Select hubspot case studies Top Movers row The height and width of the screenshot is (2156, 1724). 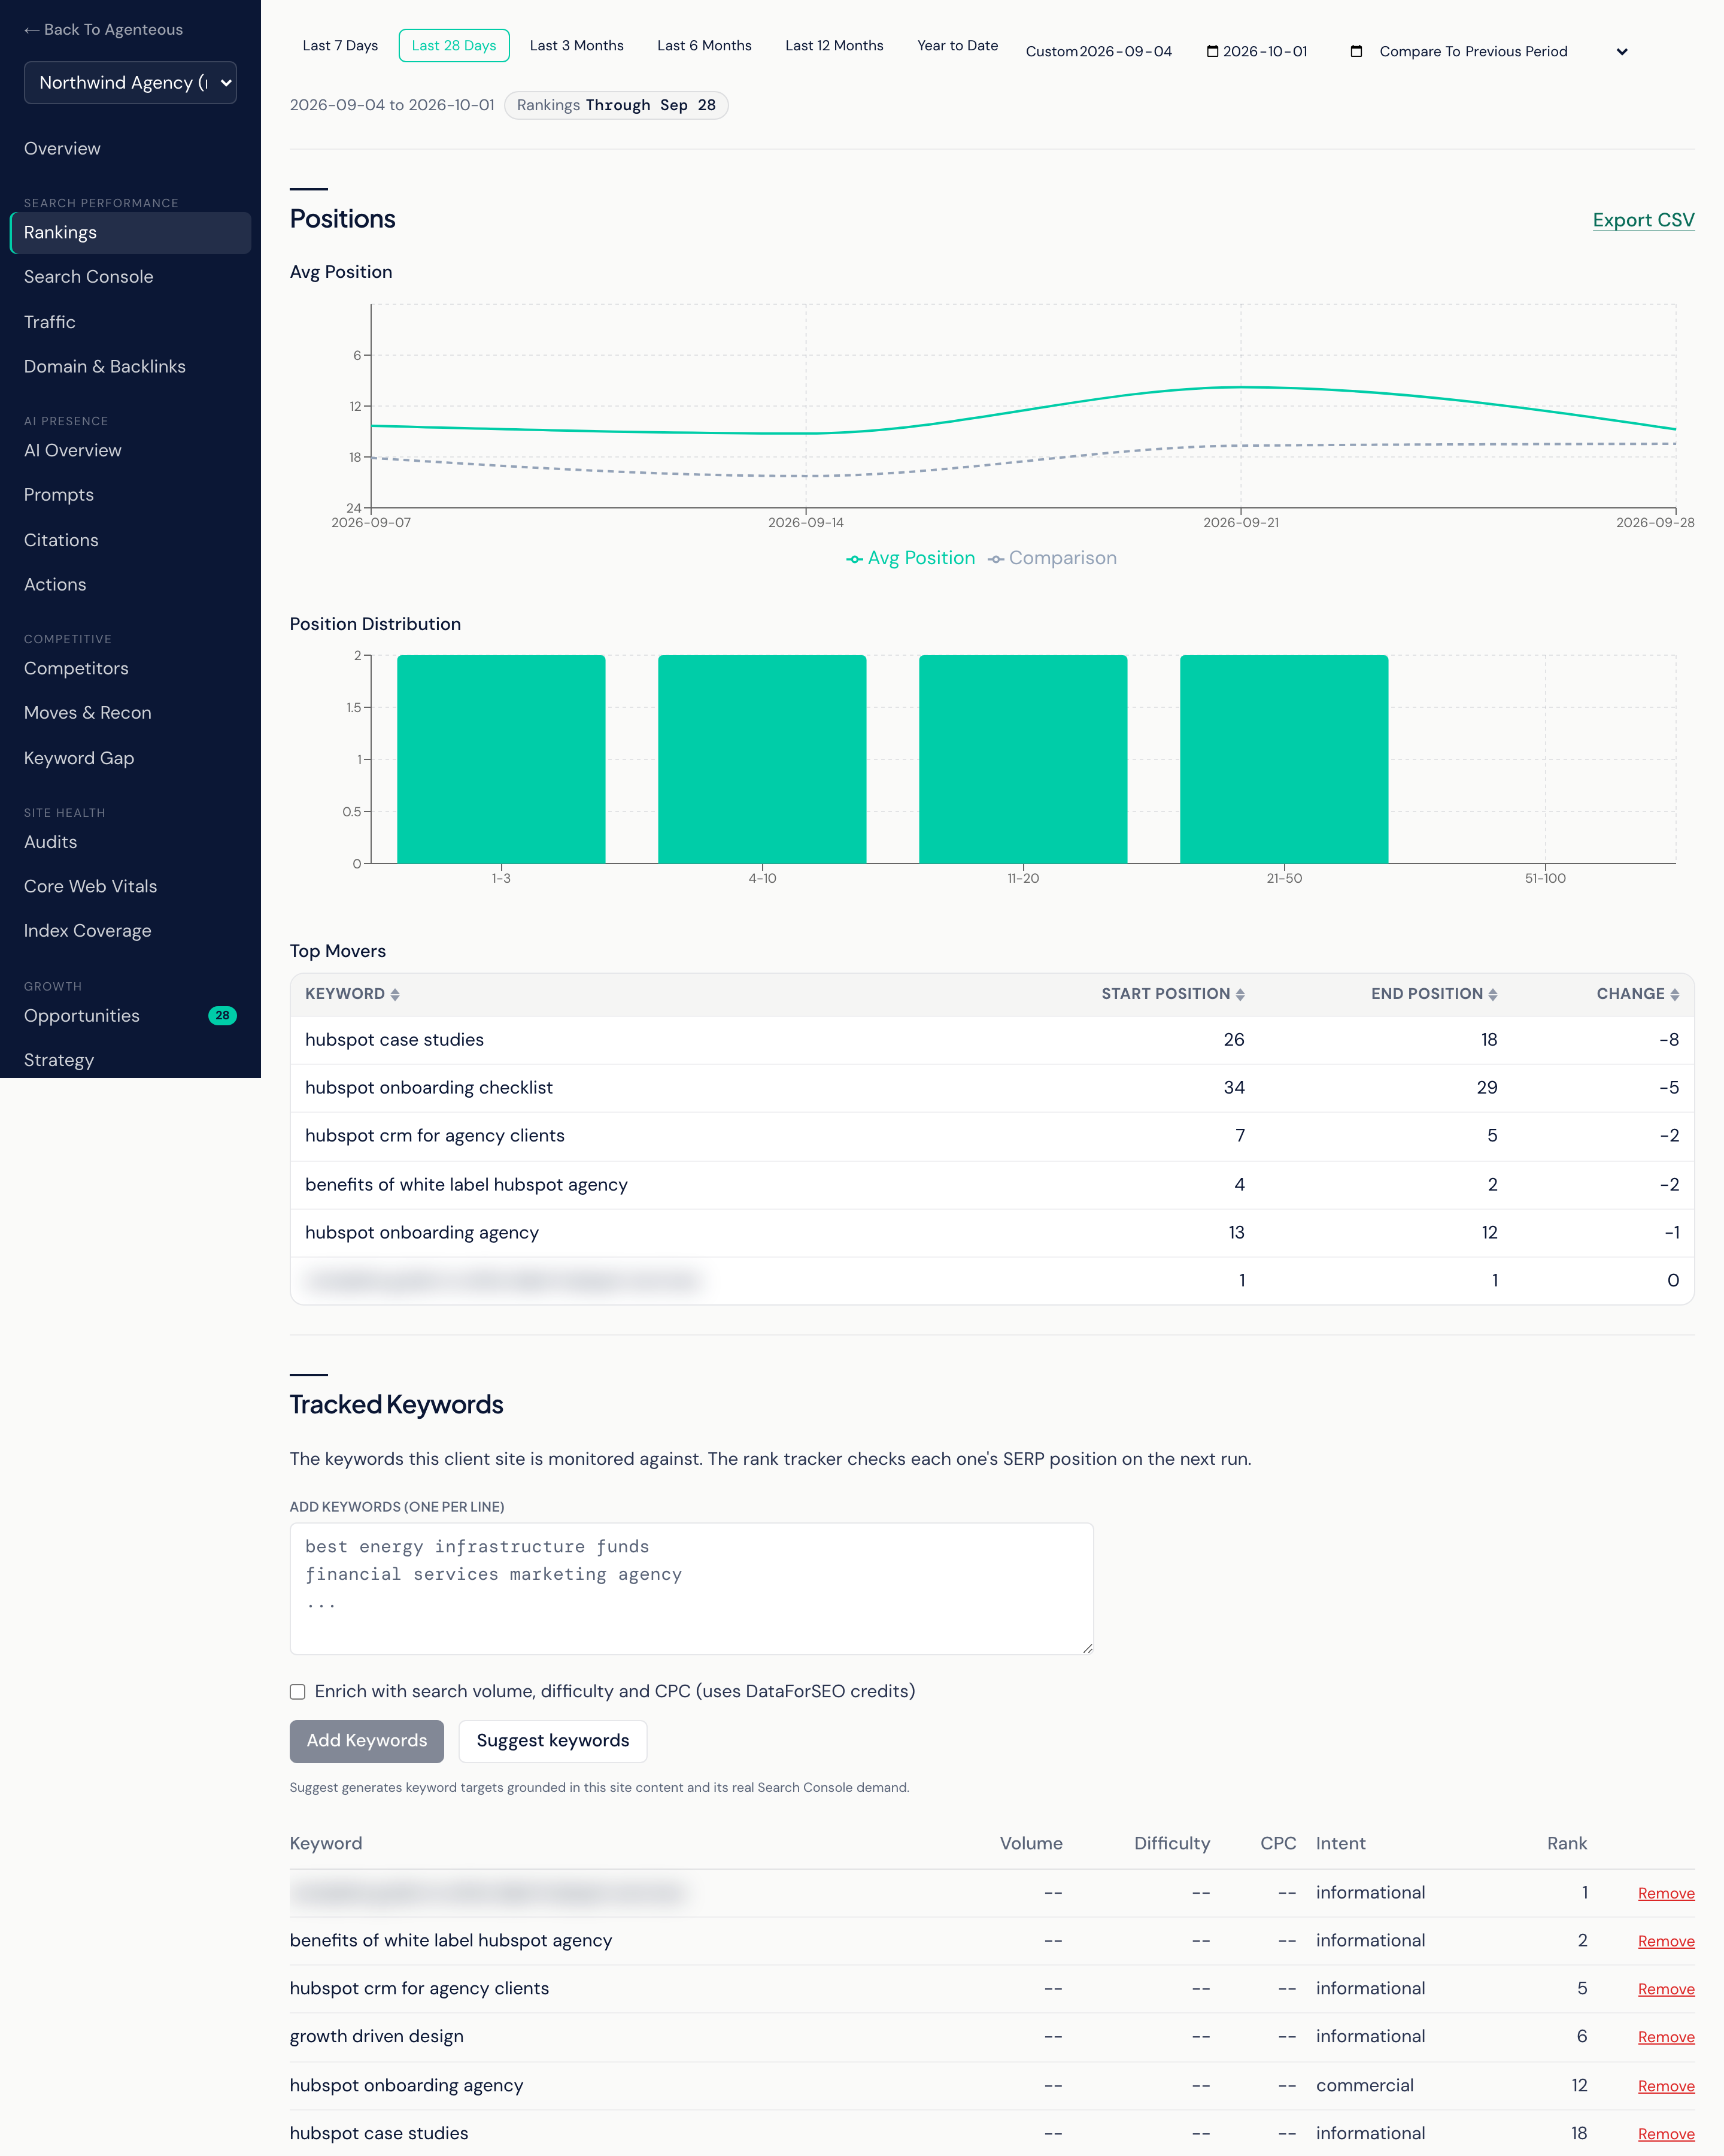(x=991, y=1040)
